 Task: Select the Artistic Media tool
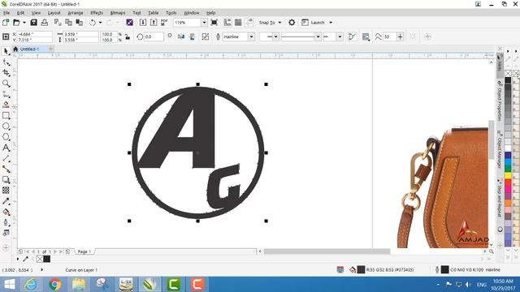click(6, 105)
